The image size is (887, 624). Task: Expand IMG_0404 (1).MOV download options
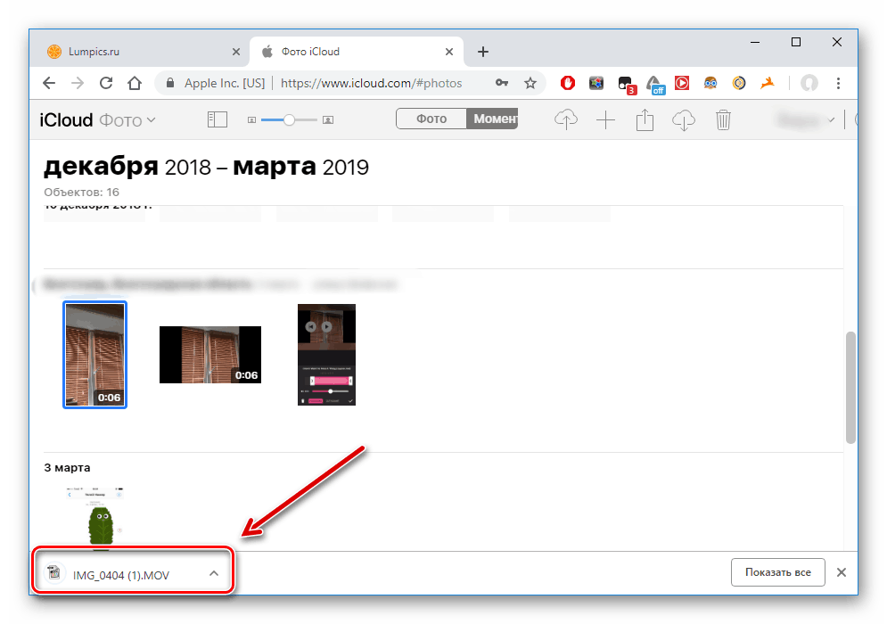214,573
